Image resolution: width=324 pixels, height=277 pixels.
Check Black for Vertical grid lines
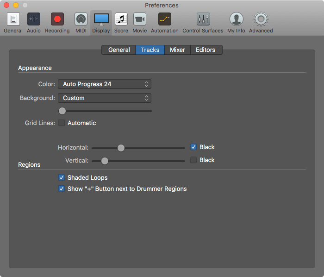(193, 160)
